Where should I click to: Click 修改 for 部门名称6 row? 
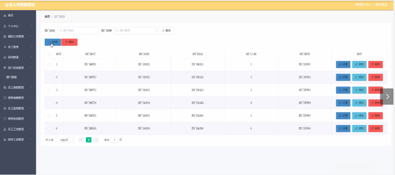point(359,129)
